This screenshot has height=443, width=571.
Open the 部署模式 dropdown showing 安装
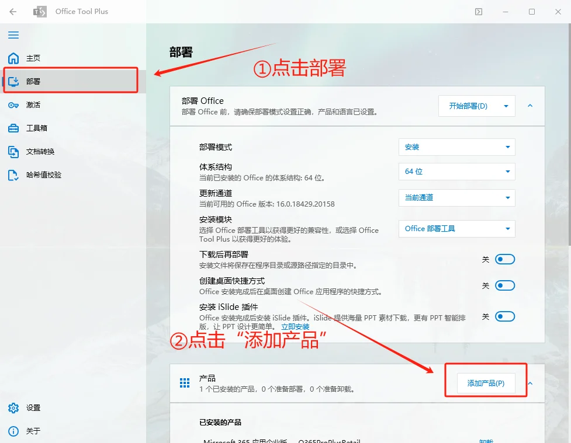pyautogui.click(x=456, y=147)
